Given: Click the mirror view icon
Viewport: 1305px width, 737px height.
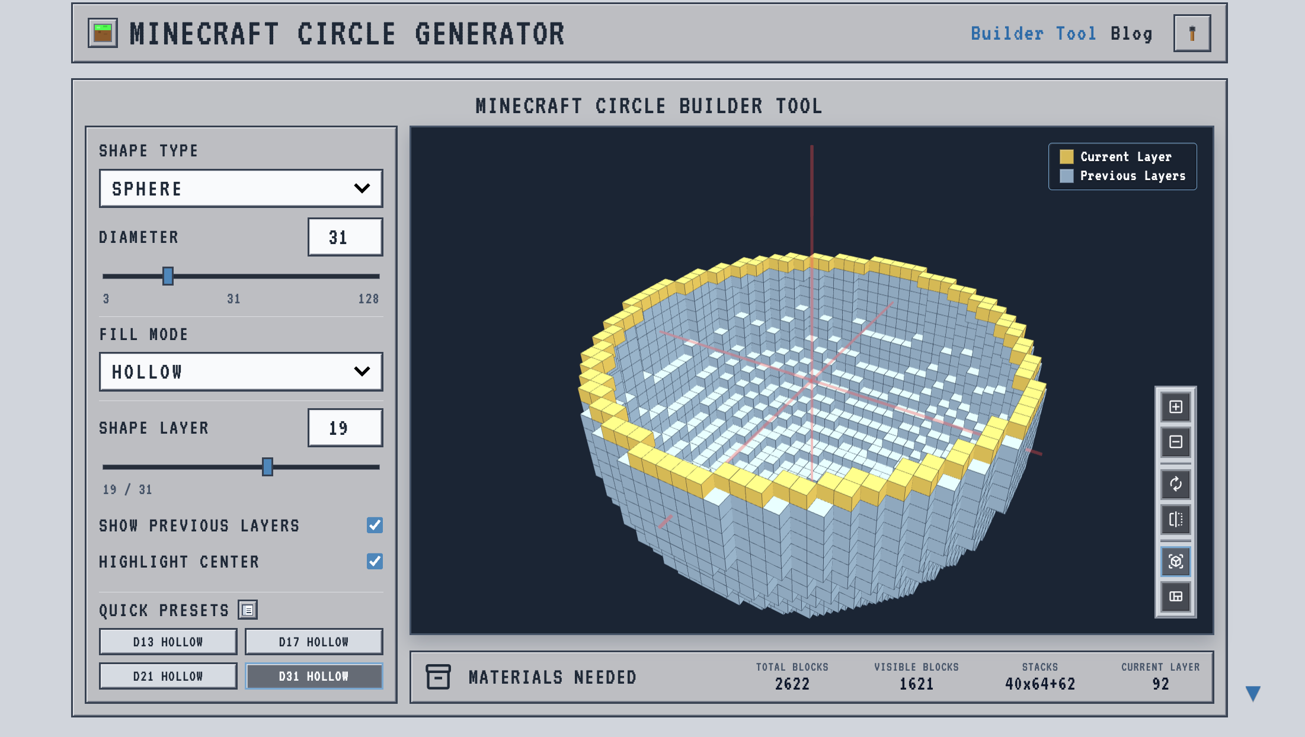Looking at the screenshot, I should click(x=1175, y=520).
